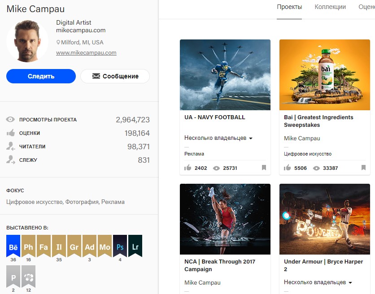Screen dimensions: 375x294
Task: Open Bai | Greatest Ingredients Sweepstakes title
Action: 318,121
